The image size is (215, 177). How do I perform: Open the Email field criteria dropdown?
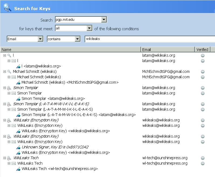point(40,39)
